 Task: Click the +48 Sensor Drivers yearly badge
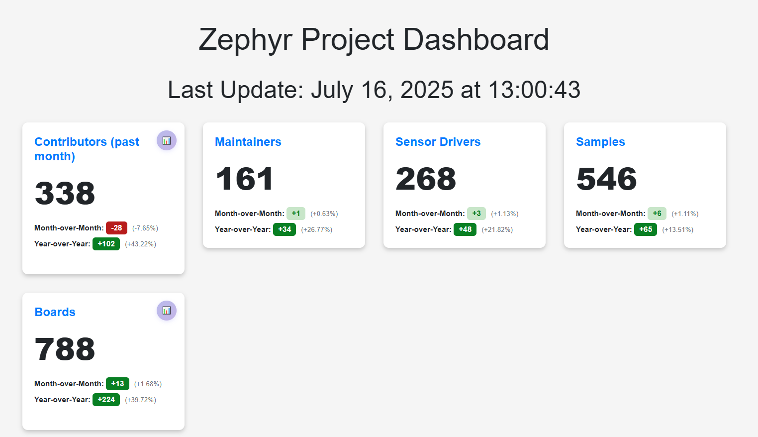pos(465,229)
